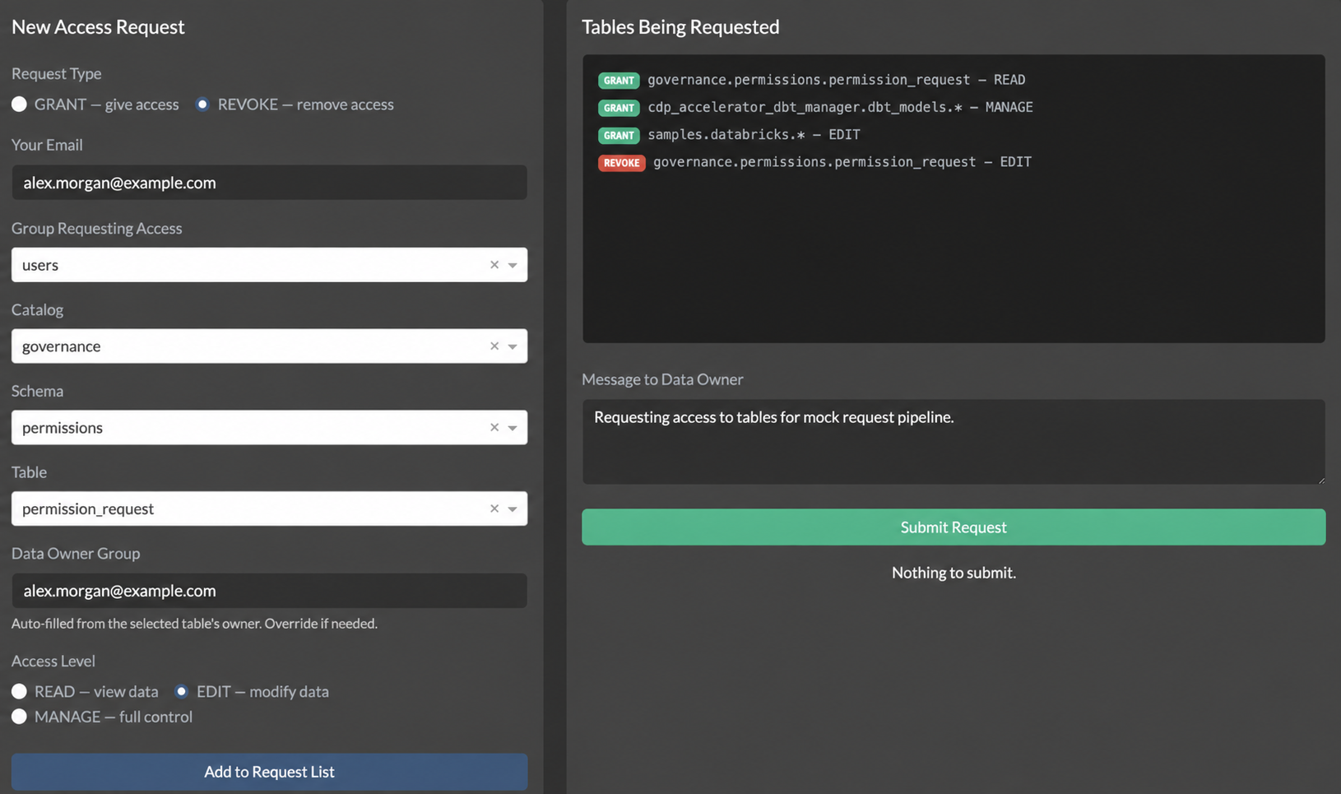Click the Submit Request button
The width and height of the screenshot is (1341, 794).
954,527
